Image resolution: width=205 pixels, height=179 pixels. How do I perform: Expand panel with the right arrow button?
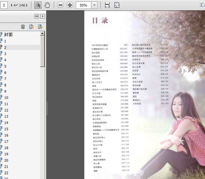coord(42,16)
